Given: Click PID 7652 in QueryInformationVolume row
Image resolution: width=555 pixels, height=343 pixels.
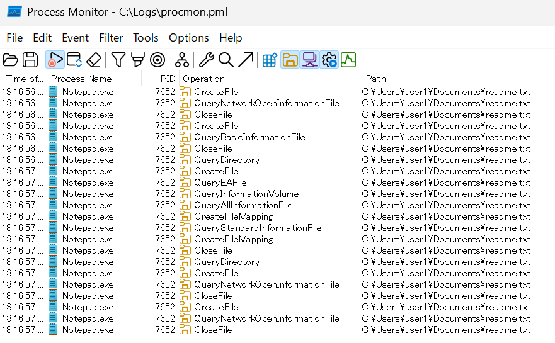Looking at the screenshot, I should [x=165, y=194].
